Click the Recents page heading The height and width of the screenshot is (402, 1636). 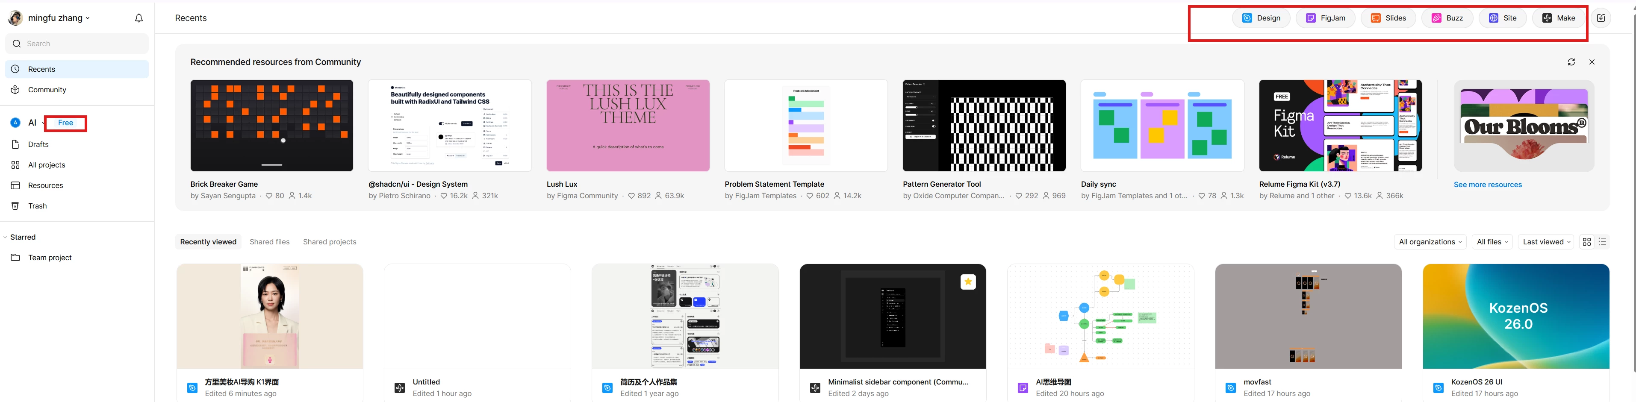click(191, 18)
